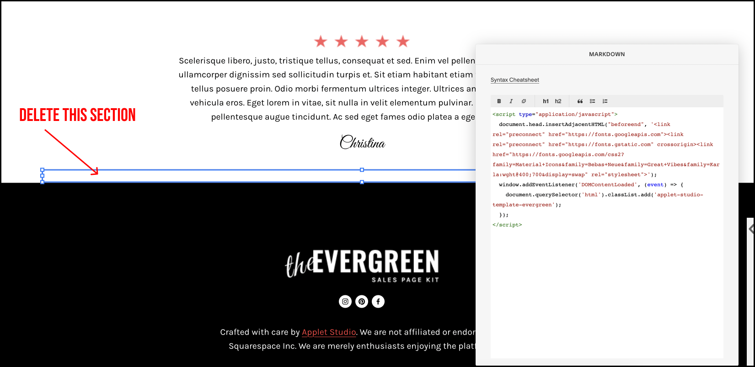Click the testimonial line starting 'Scelerisque libero'
This screenshot has width=755, height=367.
pyautogui.click(x=327, y=61)
